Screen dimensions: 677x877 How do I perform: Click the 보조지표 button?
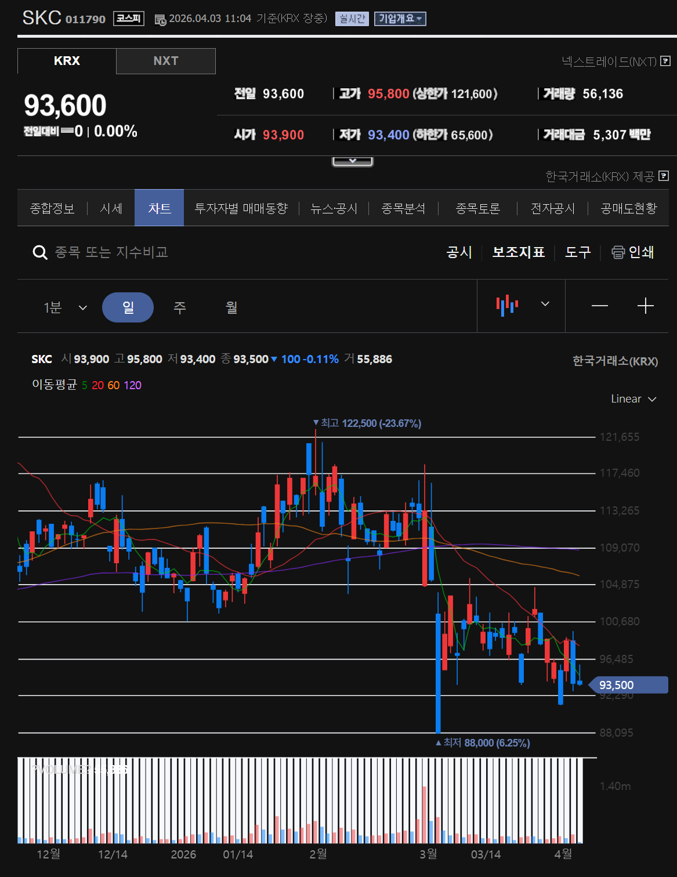click(518, 252)
